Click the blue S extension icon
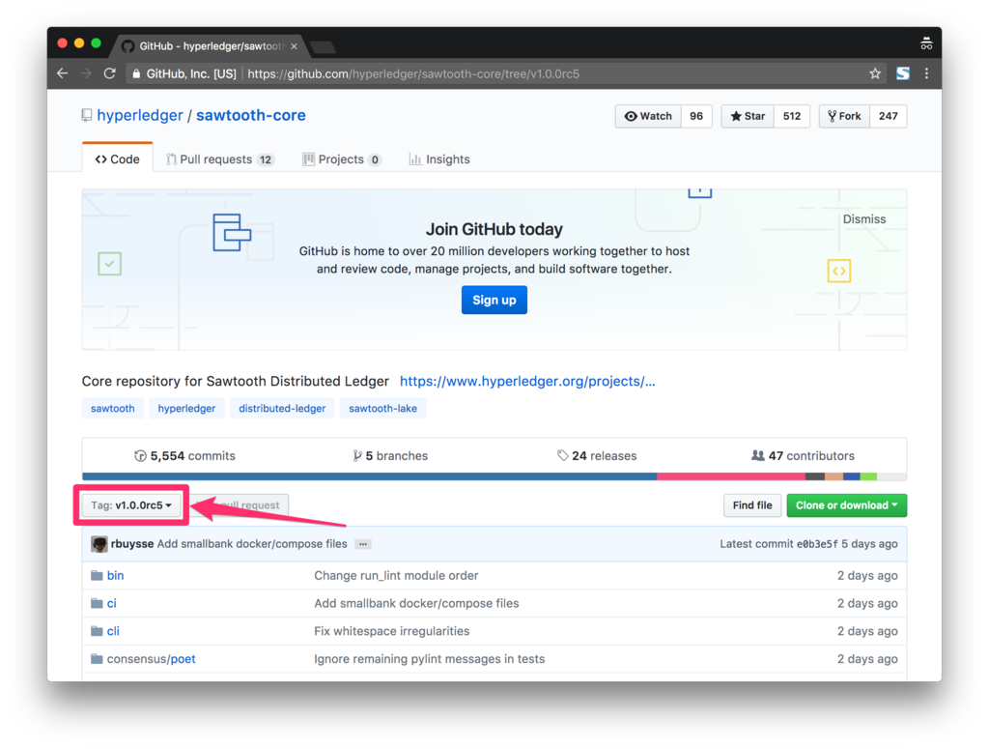 903,73
